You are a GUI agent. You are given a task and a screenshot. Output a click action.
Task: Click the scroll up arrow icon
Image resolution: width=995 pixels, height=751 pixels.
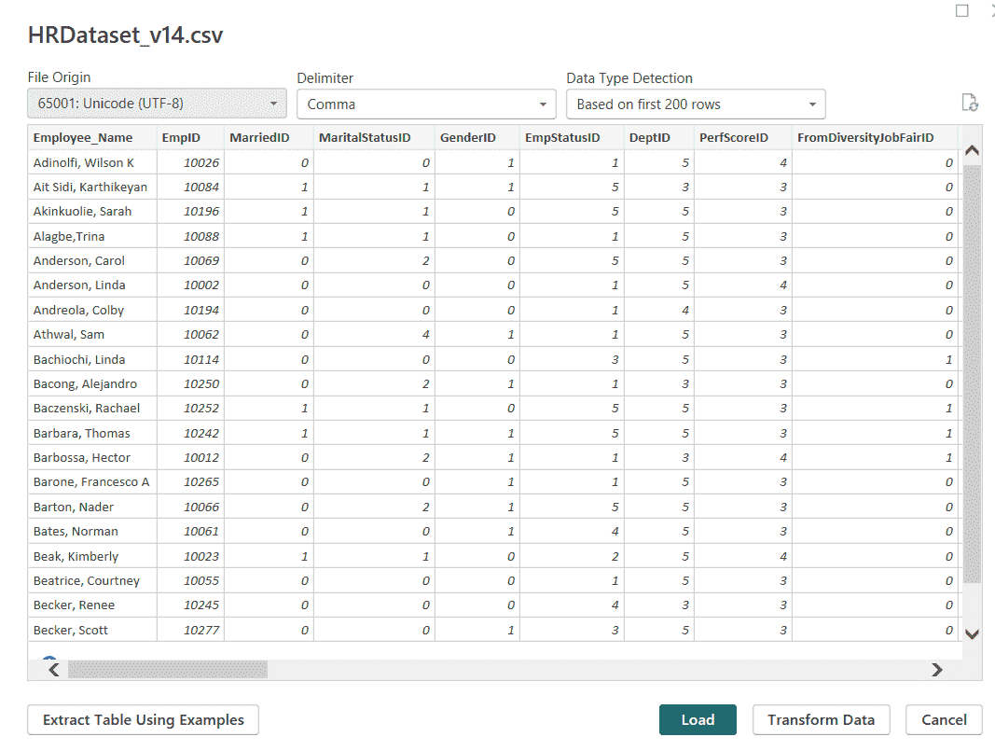click(973, 150)
